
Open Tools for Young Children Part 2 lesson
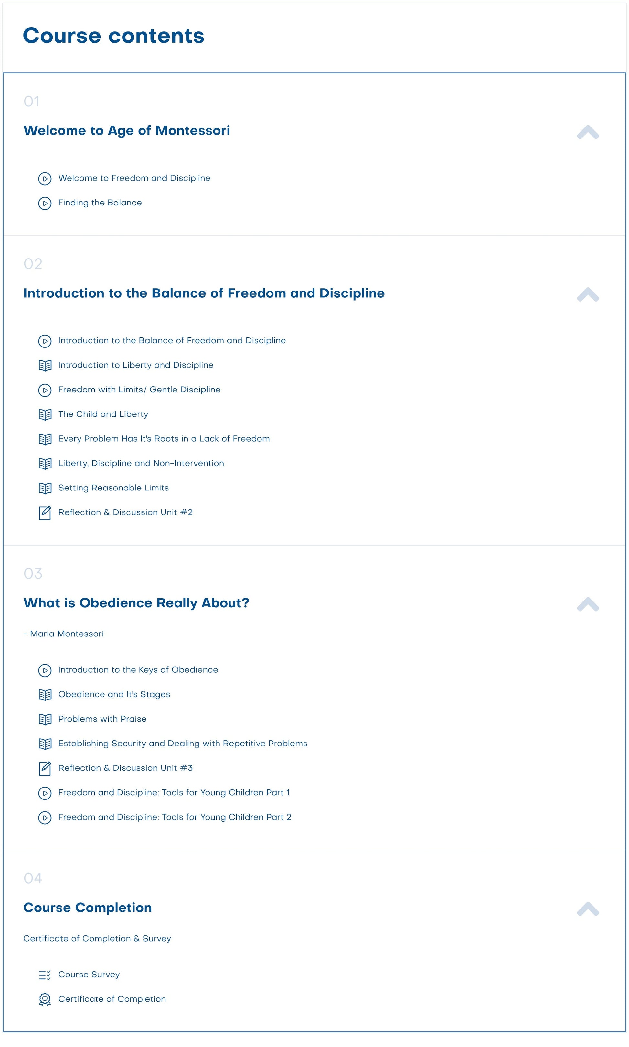coord(175,817)
